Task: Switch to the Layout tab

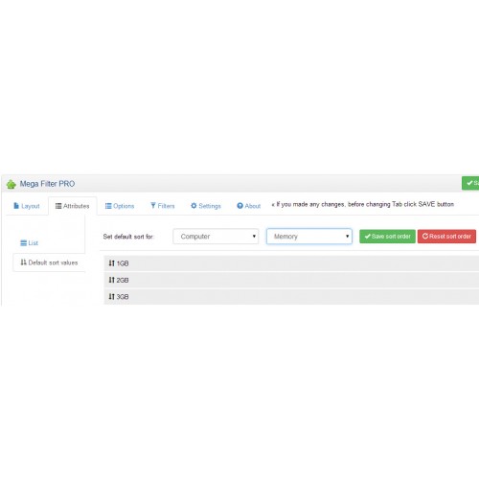Action: (x=27, y=206)
